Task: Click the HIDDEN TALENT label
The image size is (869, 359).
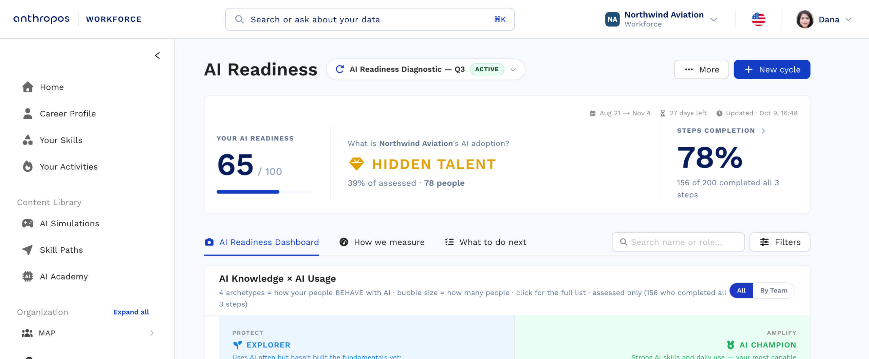Action: (x=434, y=164)
